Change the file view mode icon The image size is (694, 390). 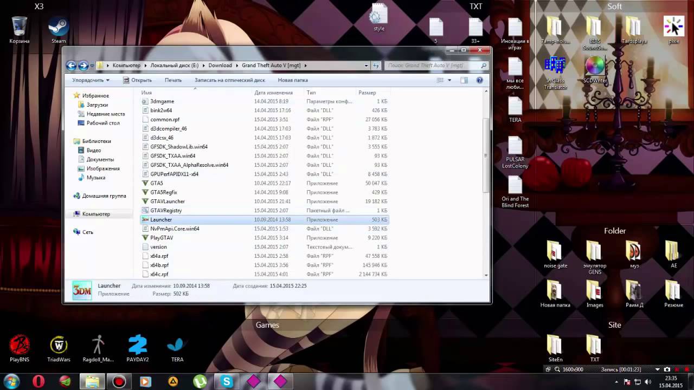point(440,80)
